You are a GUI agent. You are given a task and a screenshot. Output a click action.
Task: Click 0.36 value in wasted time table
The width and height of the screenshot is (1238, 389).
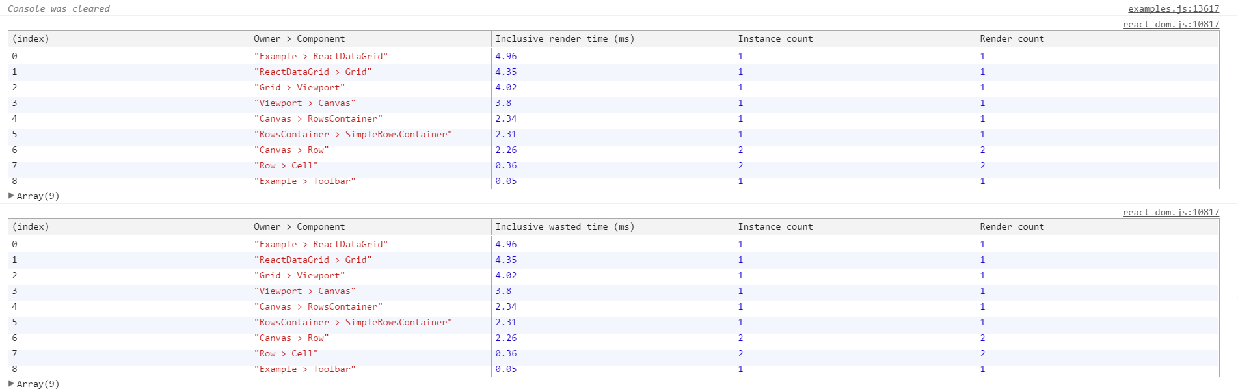(506, 353)
